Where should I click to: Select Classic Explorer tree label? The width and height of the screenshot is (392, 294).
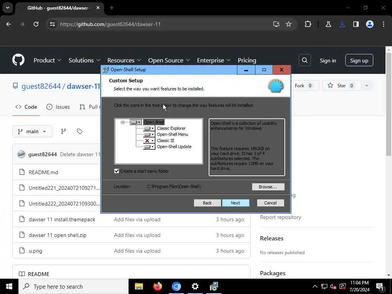(x=171, y=128)
